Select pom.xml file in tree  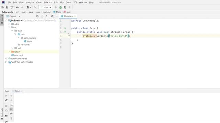[x=17, y=55]
